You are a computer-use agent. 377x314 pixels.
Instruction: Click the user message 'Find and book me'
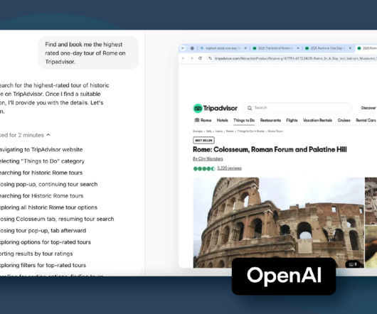(x=88, y=53)
